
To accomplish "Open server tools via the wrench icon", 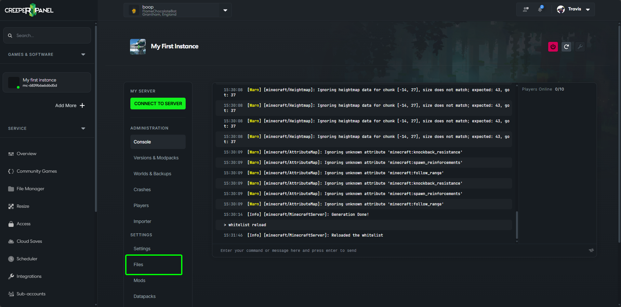I will [x=580, y=46].
